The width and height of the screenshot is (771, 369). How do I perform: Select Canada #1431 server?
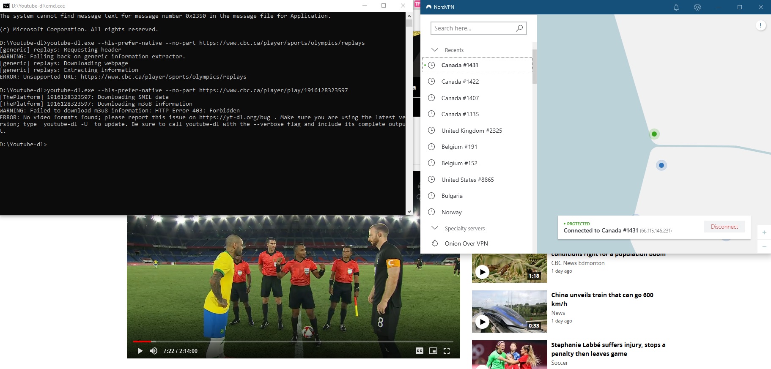pyautogui.click(x=477, y=65)
